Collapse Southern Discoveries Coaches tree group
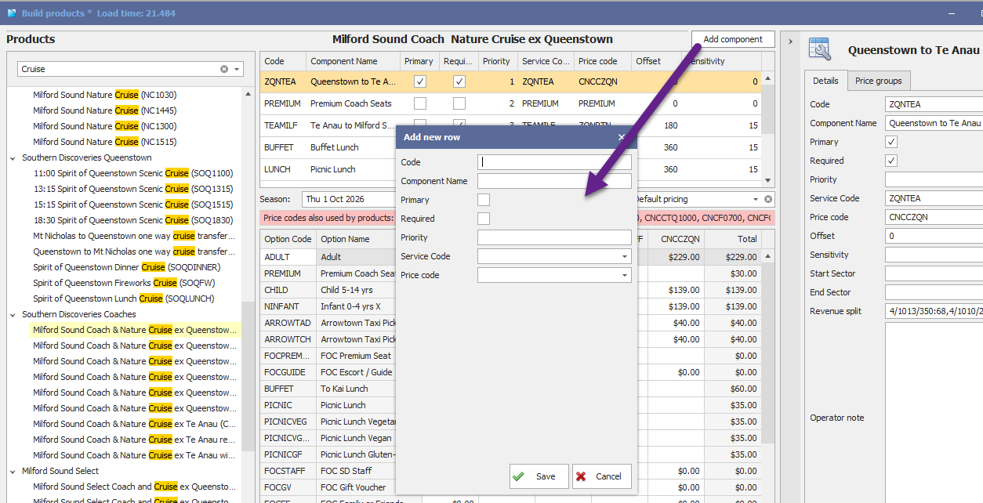This screenshot has height=503, width=983. pyautogui.click(x=13, y=314)
